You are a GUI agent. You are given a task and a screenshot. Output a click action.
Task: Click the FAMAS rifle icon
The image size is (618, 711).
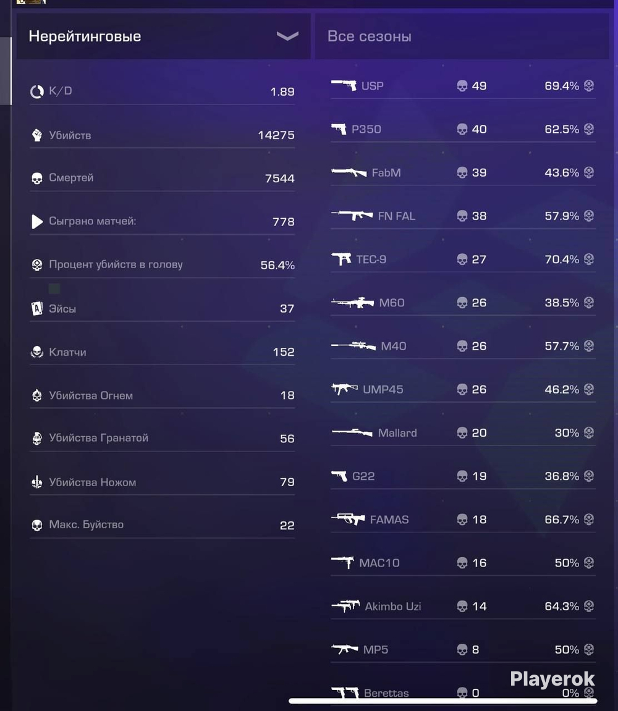348,519
